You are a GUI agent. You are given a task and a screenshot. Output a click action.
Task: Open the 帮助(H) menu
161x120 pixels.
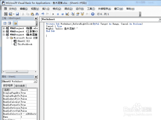tap(130, 9)
